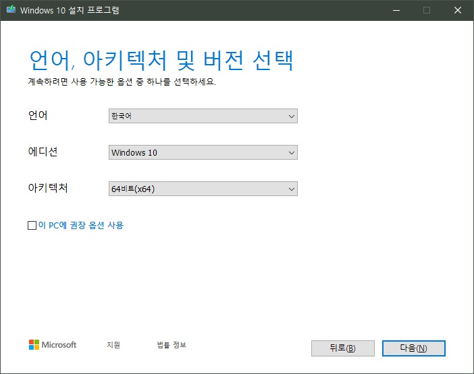
Task: Open the 지원 link
Action: pyautogui.click(x=113, y=345)
